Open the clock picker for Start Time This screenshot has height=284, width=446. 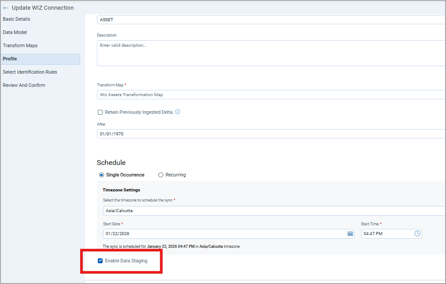pyautogui.click(x=417, y=234)
